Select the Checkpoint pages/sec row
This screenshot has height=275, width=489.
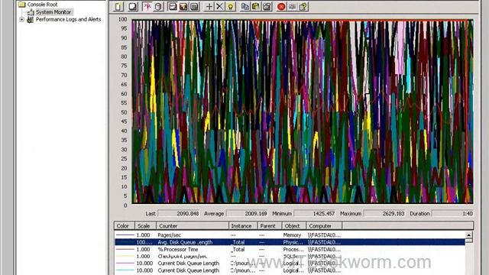[x=290, y=257]
